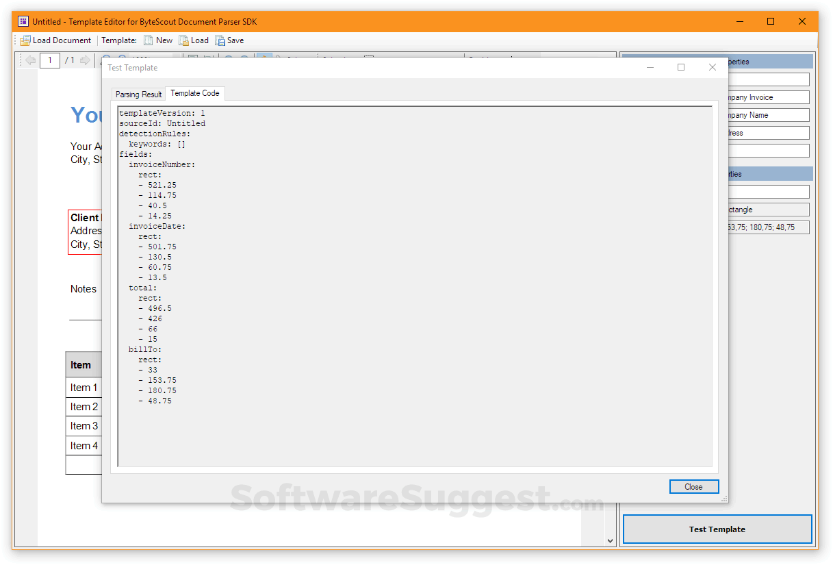Viewport: 833px width, 565px height.
Task: Click the 'fields:' line in template code
Action: pos(136,154)
